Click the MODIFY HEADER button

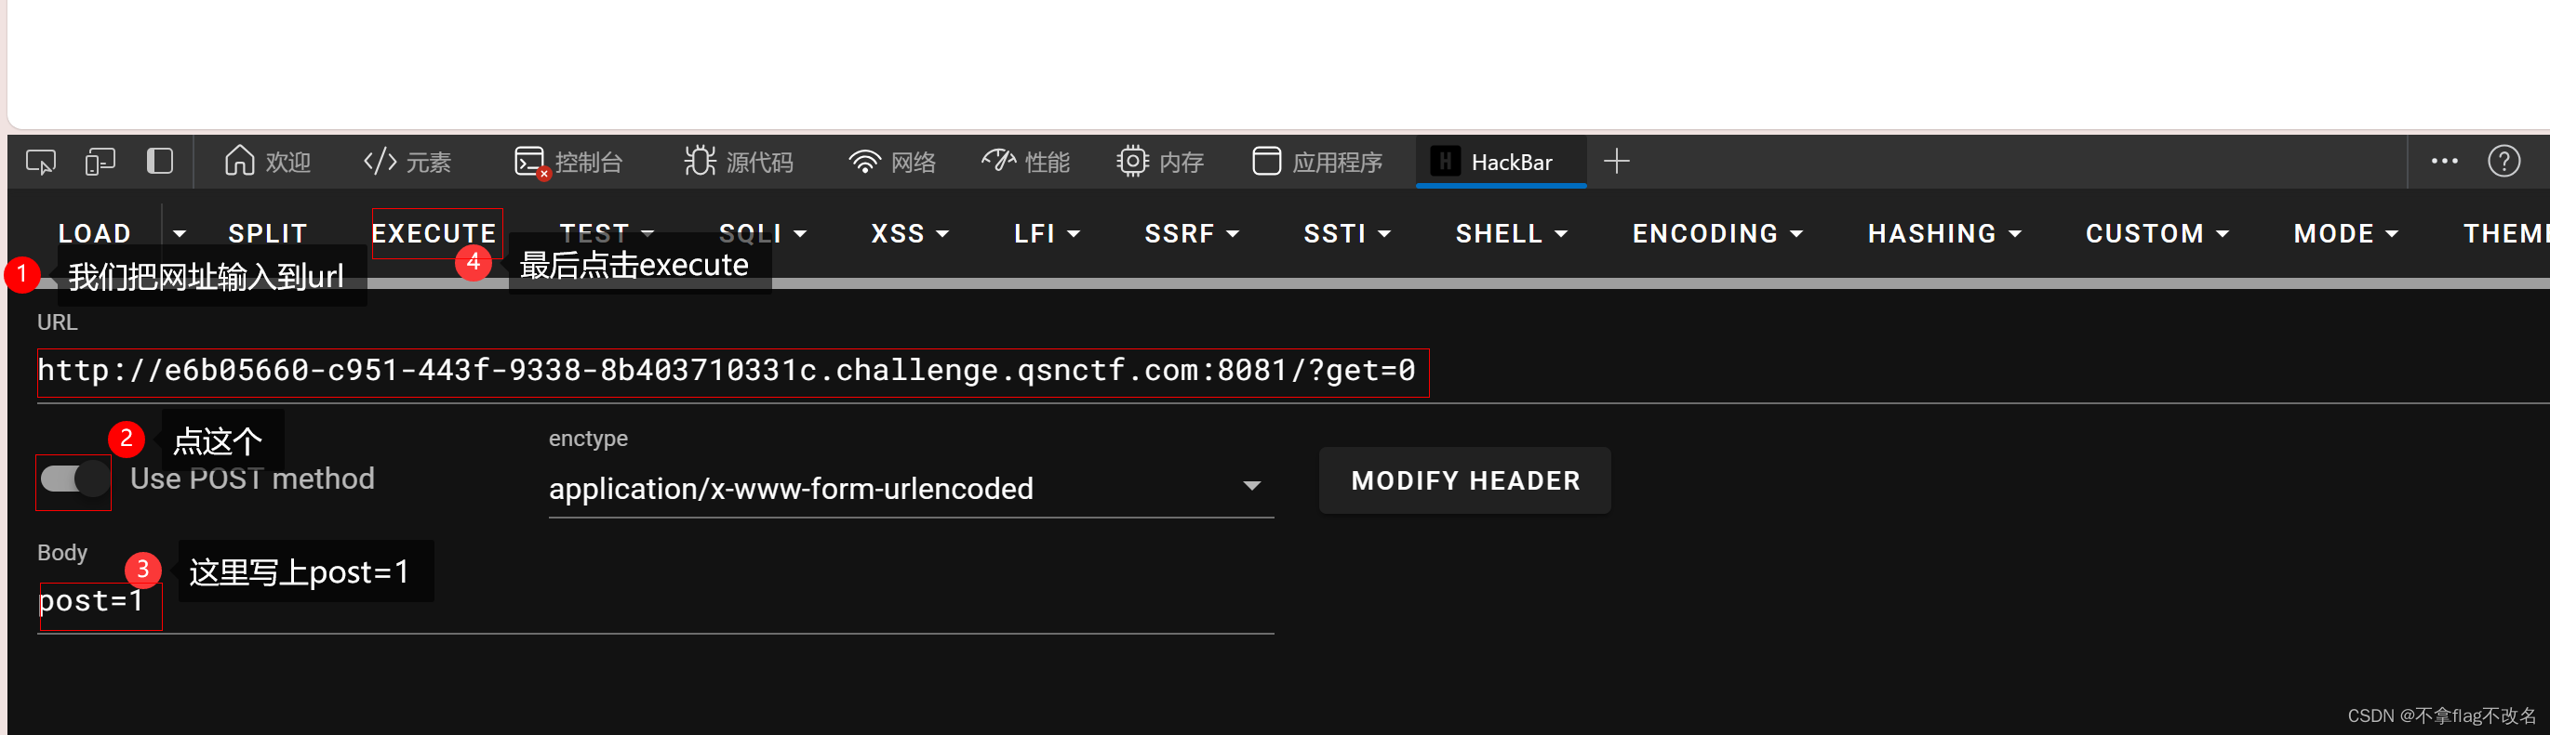pyautogui.click(x=1464, y=480)
